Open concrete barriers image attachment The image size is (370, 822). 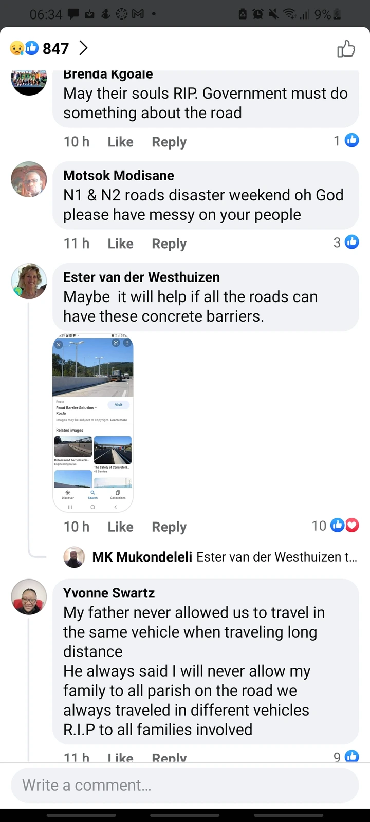93,423
